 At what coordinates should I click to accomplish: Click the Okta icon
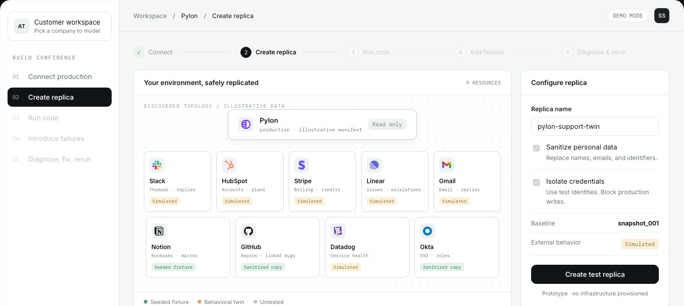(427, 231)
